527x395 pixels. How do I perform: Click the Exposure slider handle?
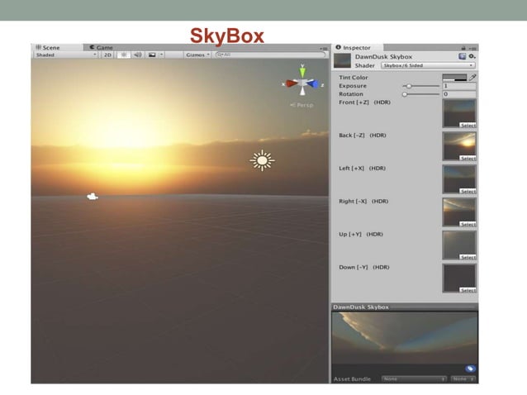click(408, 85)
